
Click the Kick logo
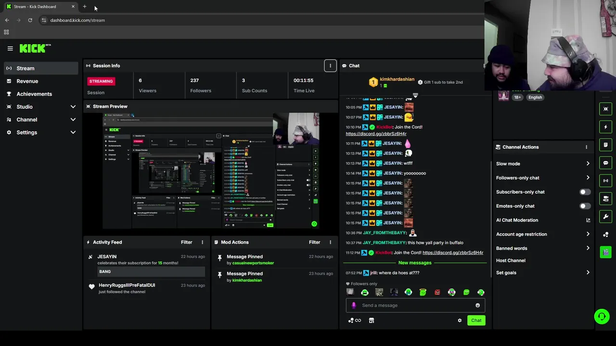pos(35,48)
